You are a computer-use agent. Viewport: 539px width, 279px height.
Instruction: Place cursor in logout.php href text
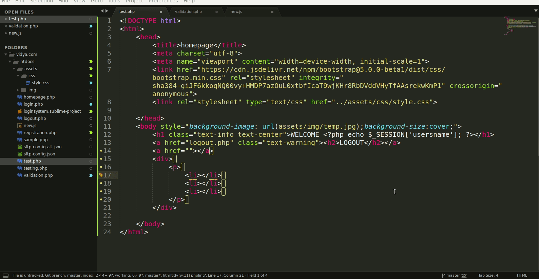pos(209,143)
